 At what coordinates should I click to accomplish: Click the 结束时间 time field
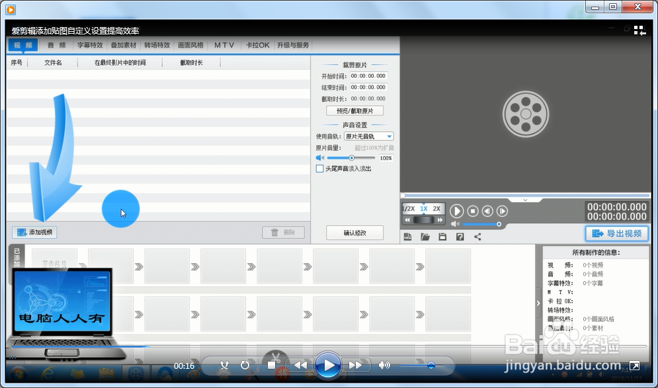(x=368, y=87)
